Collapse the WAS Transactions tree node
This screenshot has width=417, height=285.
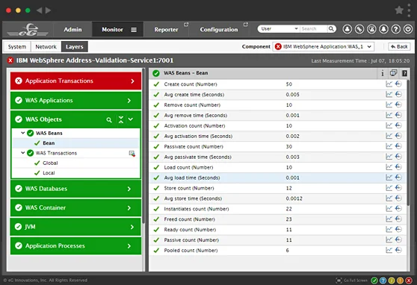23,153
